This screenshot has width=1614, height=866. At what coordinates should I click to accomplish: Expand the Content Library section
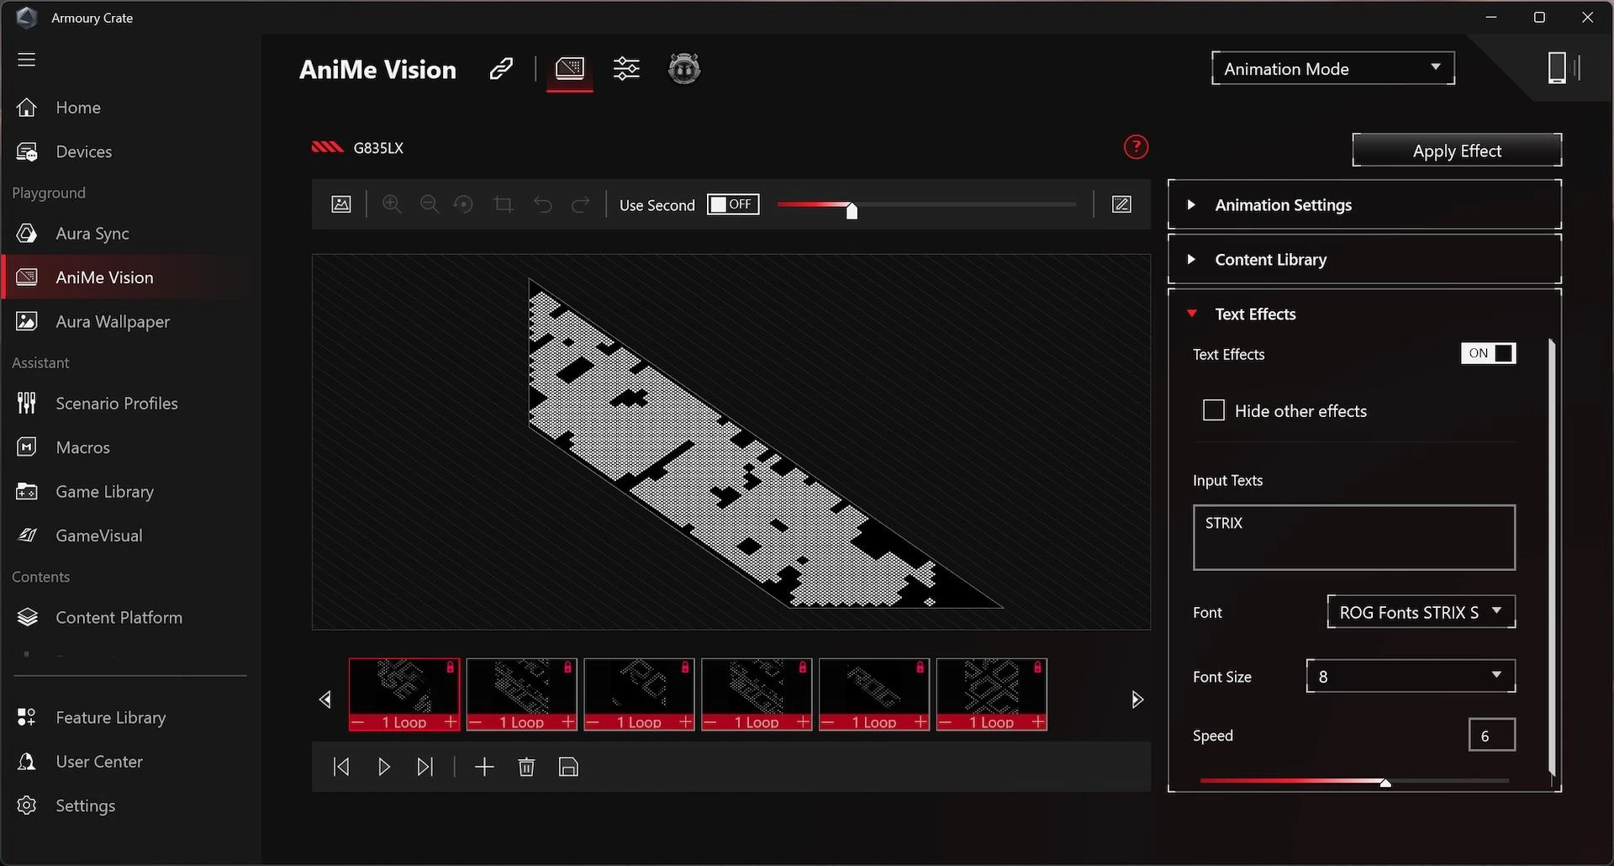[1364, 259]
